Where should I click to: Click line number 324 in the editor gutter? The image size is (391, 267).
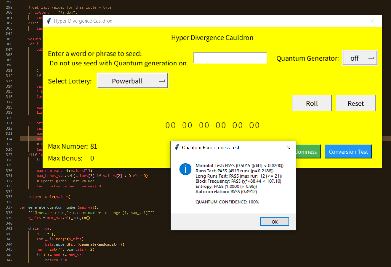9,139
